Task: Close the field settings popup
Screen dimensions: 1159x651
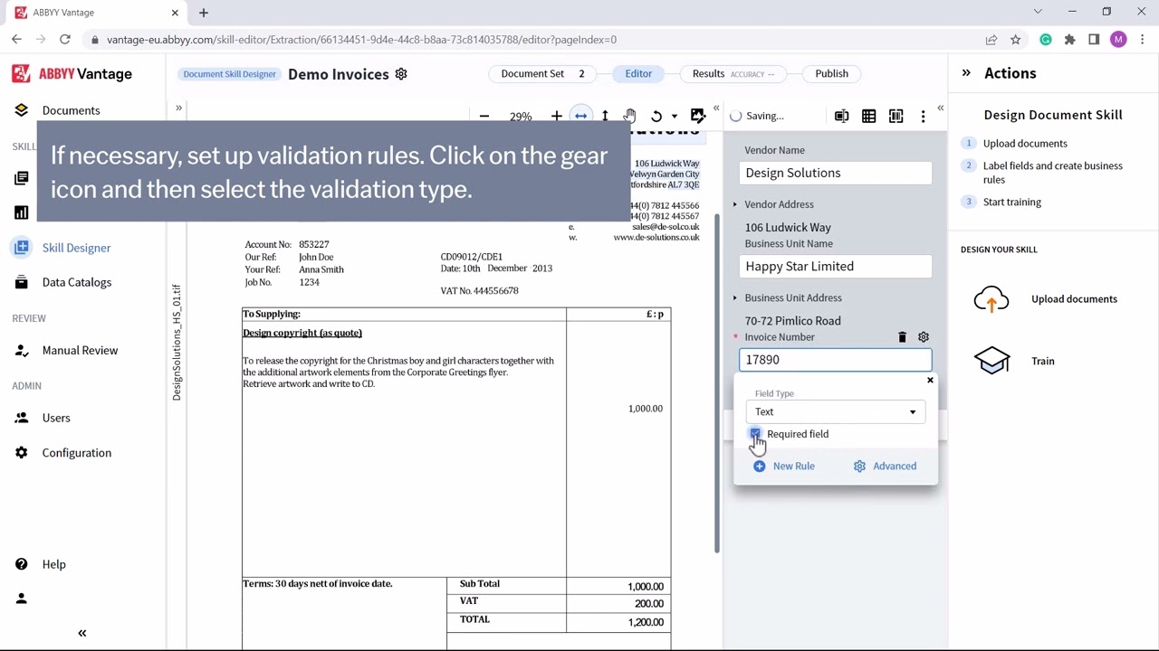Action: [930, 381]
